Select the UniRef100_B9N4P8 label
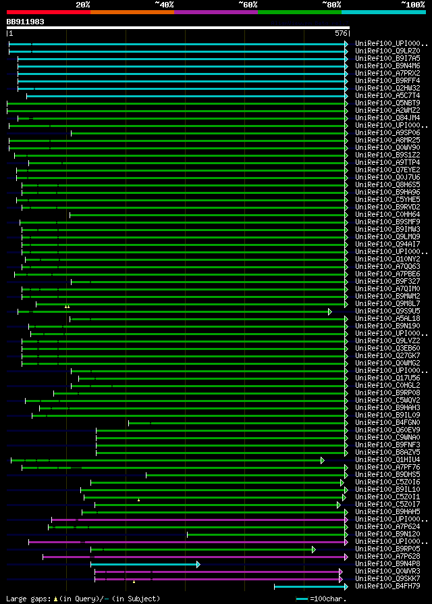Screen dimensions: 432x604 tap(387, 564)
